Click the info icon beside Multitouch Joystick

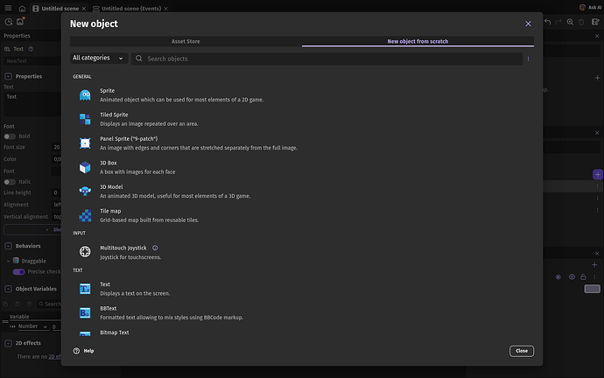[x=155, y=248]
